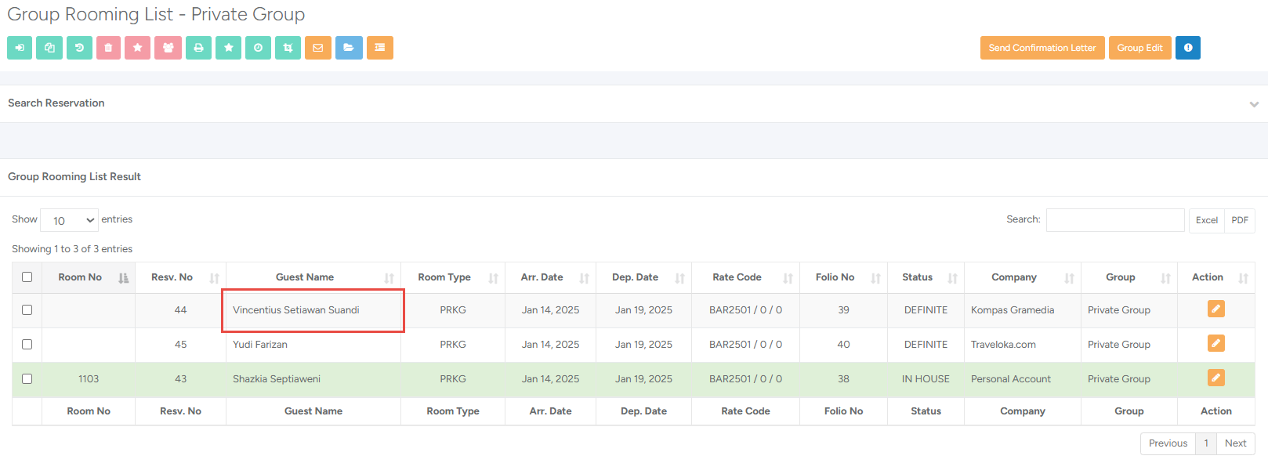Select the checkbox for Yudi Farizan

27,345
